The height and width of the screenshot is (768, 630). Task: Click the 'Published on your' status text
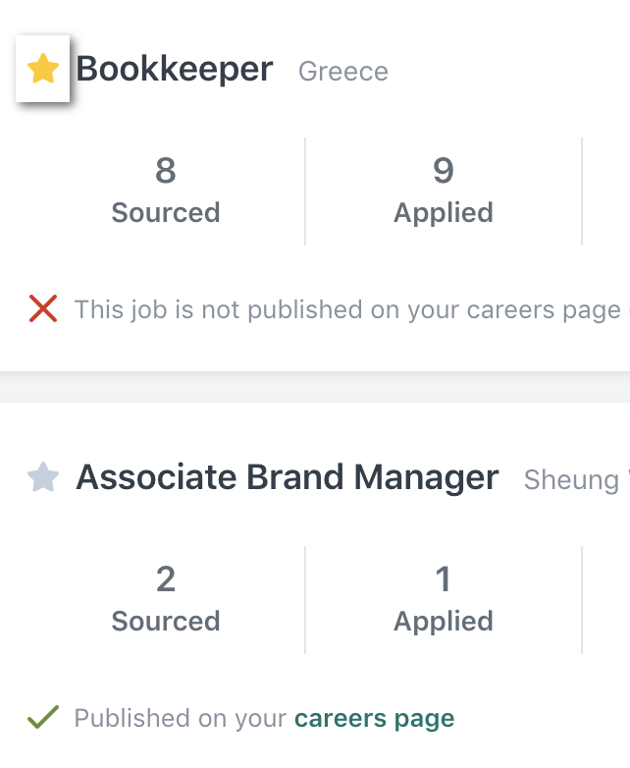[181, 719]
